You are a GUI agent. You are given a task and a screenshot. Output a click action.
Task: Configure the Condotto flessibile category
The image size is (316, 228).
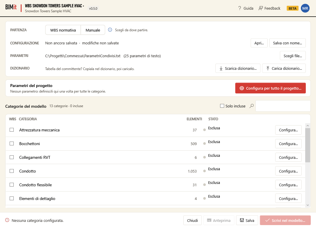288,185
